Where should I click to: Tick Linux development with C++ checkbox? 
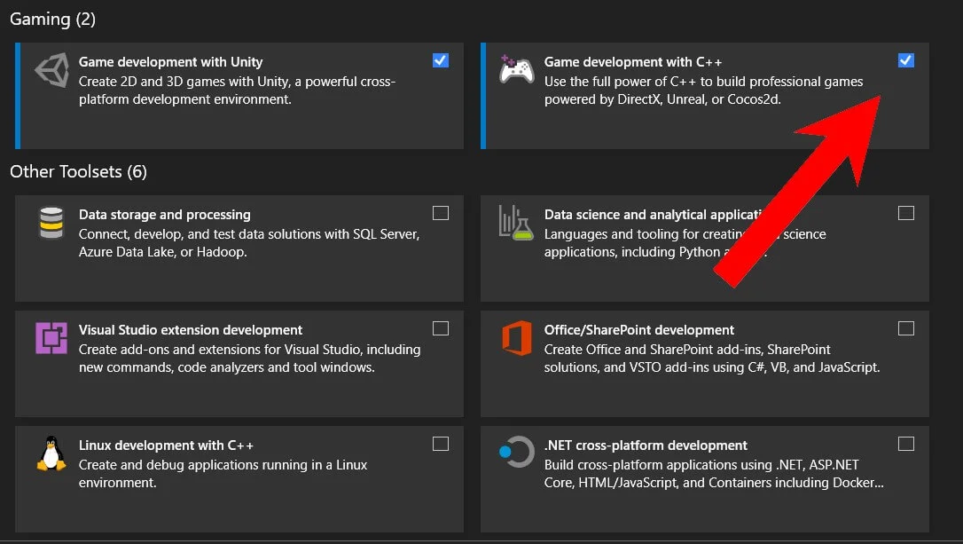coord(441,444)
